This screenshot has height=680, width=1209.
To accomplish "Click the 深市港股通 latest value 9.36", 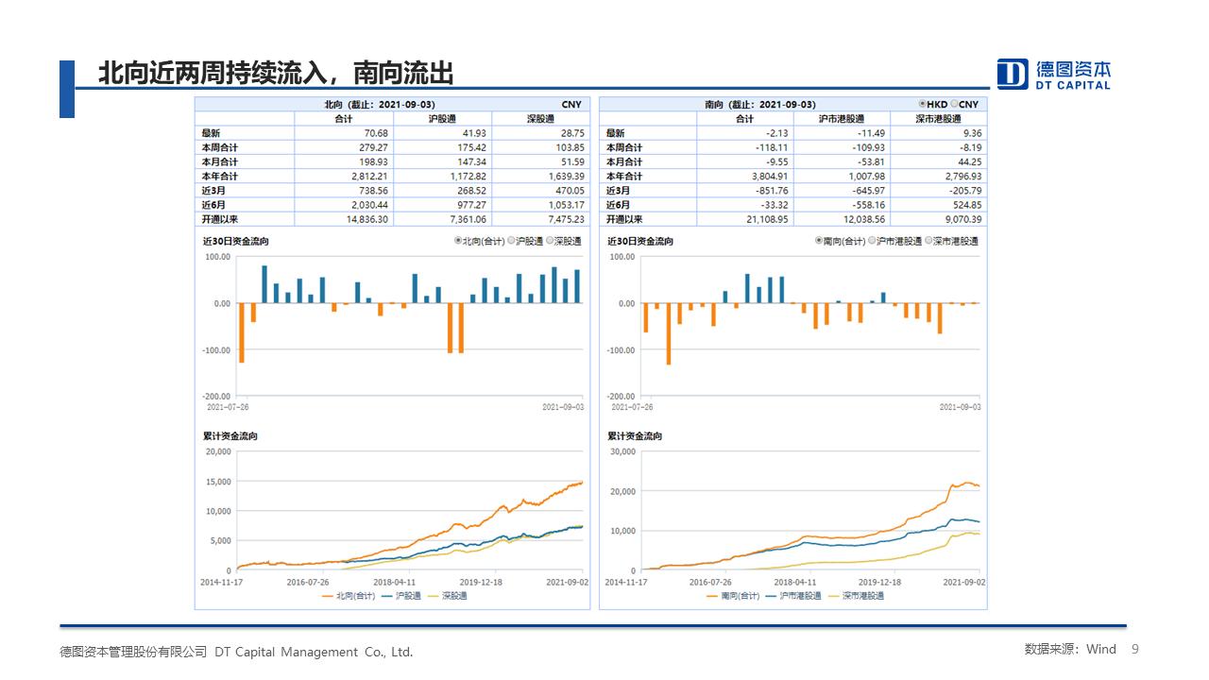I will tap(972, 133).
